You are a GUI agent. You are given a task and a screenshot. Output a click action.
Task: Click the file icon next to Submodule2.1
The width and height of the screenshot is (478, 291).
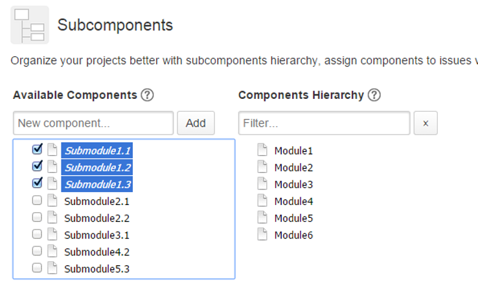pos(52,200)
